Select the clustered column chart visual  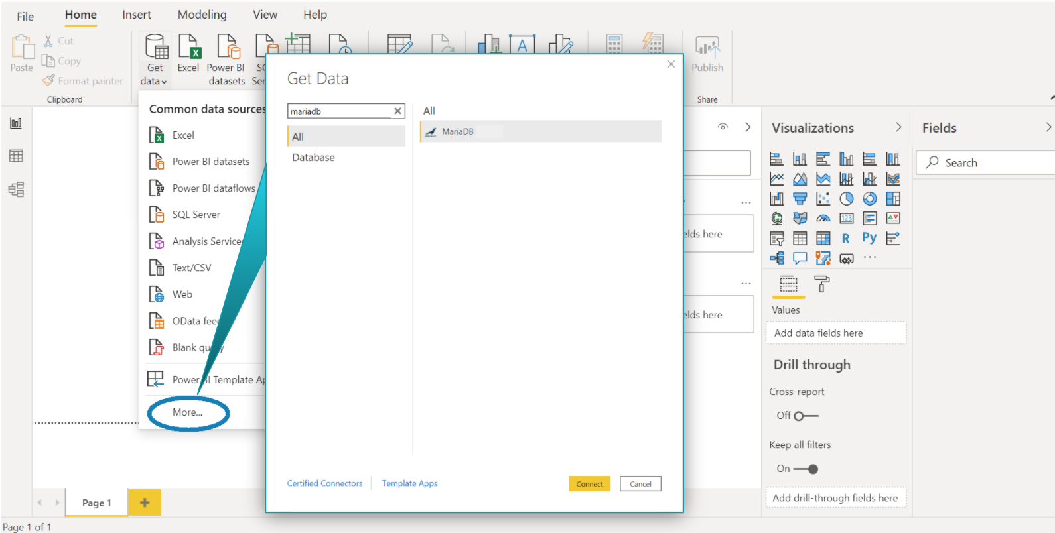point(847,159)
